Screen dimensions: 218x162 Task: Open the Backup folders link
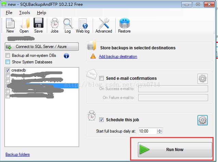(x=17, y=154)
